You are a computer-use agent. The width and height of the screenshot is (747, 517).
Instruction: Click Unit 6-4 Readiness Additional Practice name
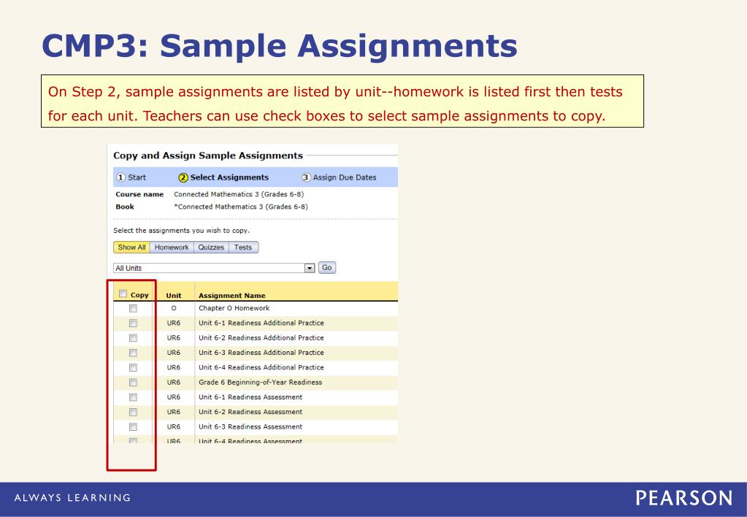tap(261, 367)
